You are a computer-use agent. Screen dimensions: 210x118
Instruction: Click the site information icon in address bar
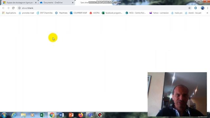19,8
